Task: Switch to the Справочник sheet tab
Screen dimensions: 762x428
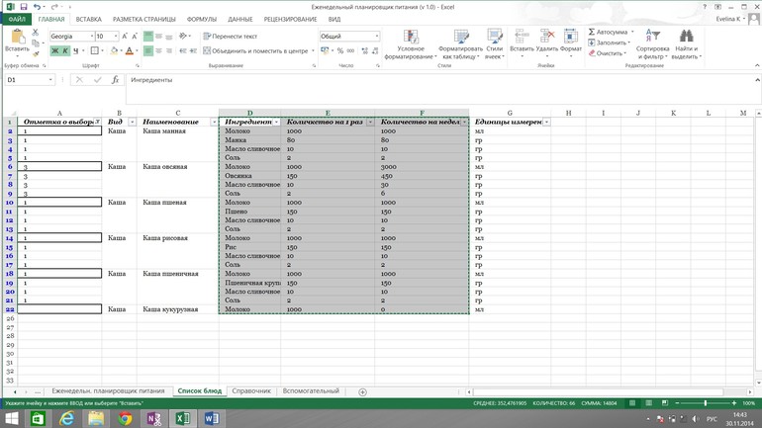Action: (x=251, y=391)
